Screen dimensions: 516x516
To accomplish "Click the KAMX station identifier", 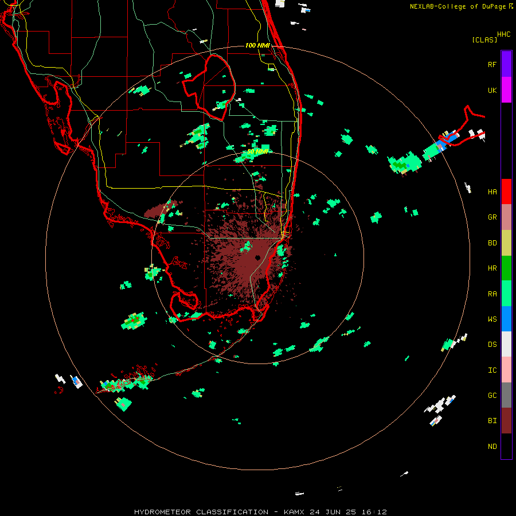I will (x=294, y=512).
